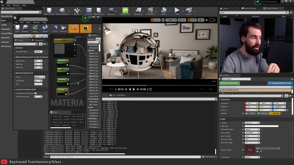Select the Lights category in Place Actors

[4, 25]
